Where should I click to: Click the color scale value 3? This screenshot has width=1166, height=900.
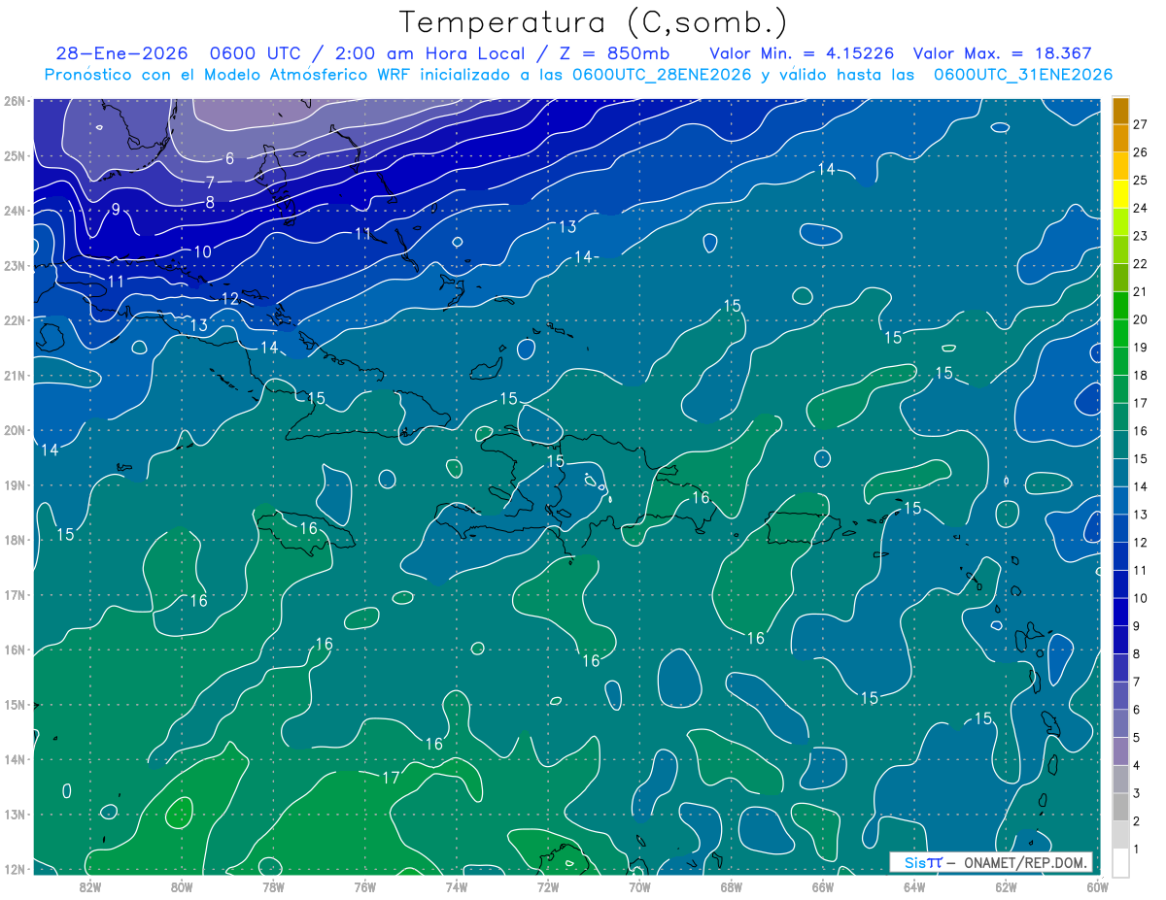tap(1137, 794)
